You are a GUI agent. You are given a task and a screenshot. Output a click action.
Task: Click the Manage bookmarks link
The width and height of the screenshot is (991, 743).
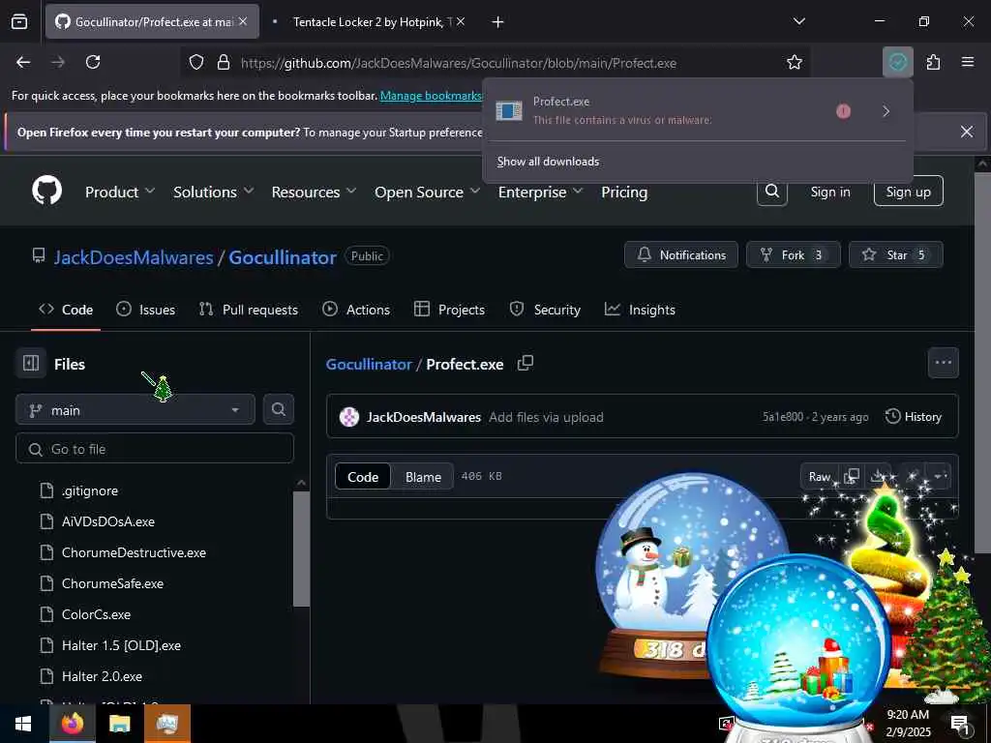[x=431, y=96]
